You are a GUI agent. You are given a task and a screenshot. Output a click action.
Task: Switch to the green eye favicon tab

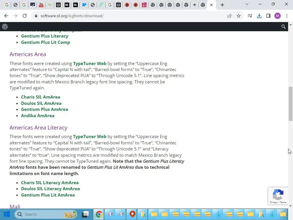50,5
